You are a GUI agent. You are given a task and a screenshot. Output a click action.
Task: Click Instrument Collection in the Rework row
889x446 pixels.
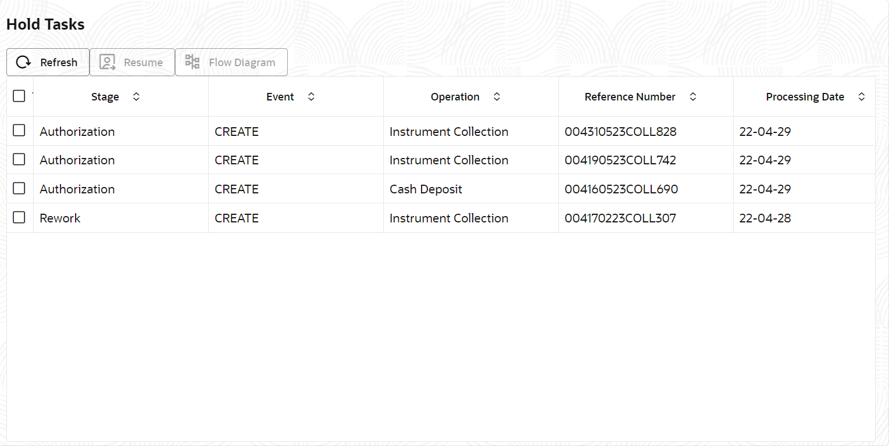tap(449, 218)
